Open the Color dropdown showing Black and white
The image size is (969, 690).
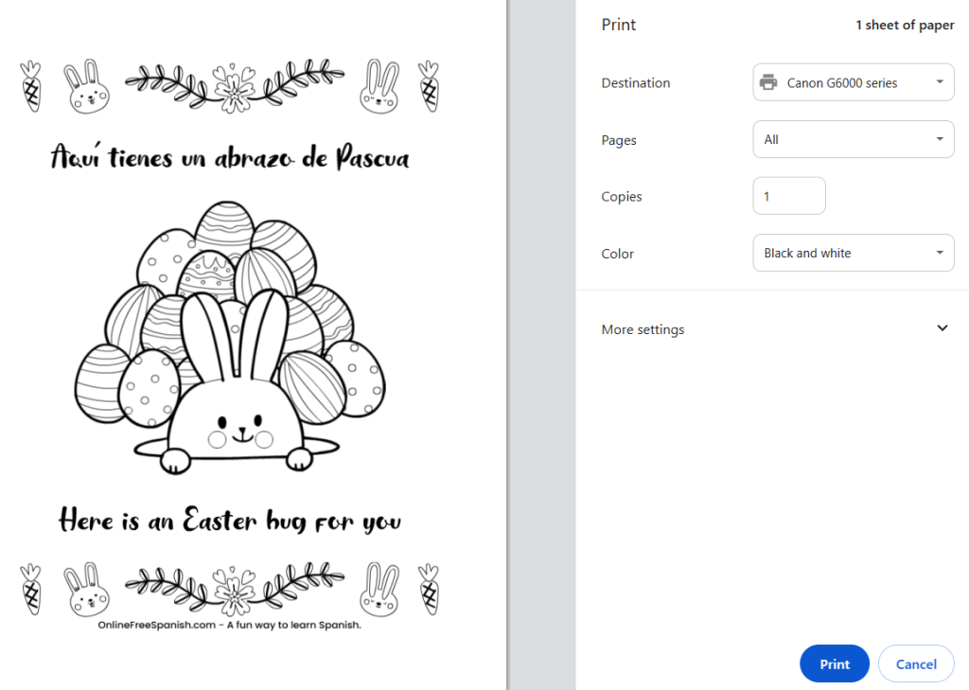point(853,253)
